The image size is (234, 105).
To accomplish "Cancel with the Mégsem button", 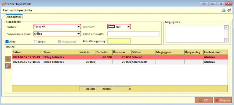I will coord(223,100).
